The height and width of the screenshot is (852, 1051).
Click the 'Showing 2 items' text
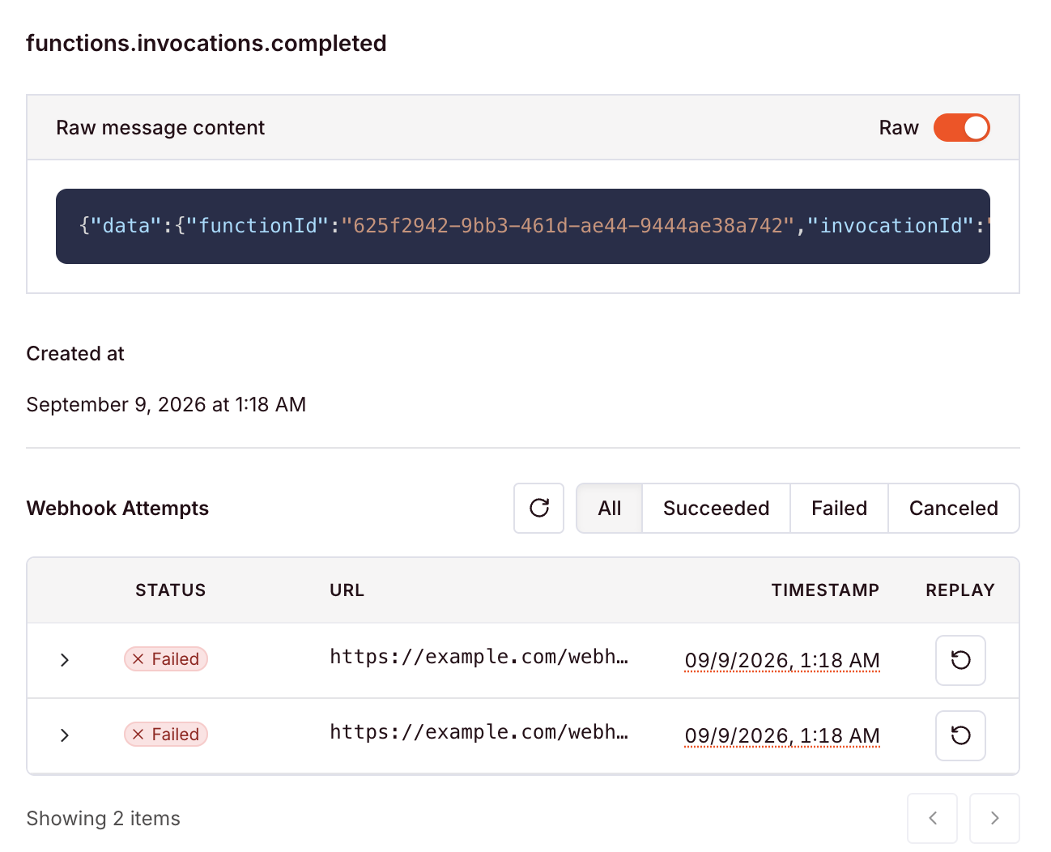(104, 819)
